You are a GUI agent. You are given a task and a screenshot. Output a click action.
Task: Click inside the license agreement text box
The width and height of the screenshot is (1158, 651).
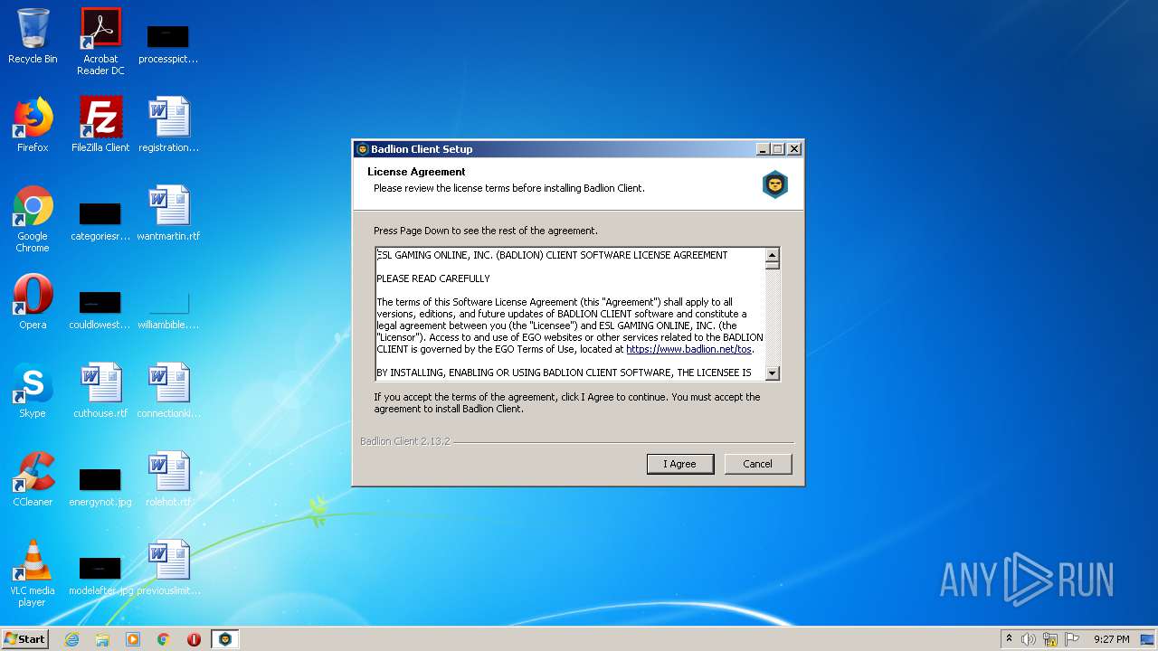(570, 314)
